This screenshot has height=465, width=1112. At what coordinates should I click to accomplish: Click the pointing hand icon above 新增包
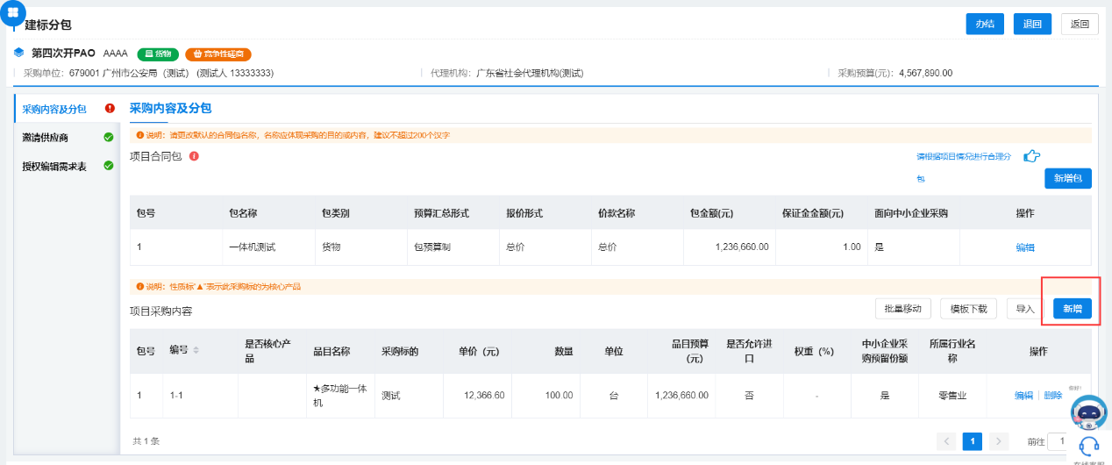click(1032, 156)
